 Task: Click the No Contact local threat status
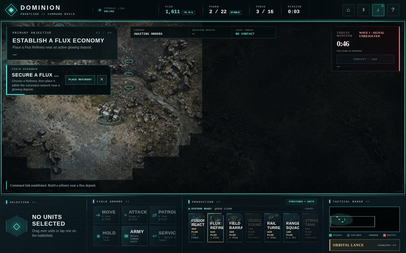click(245, 34)
